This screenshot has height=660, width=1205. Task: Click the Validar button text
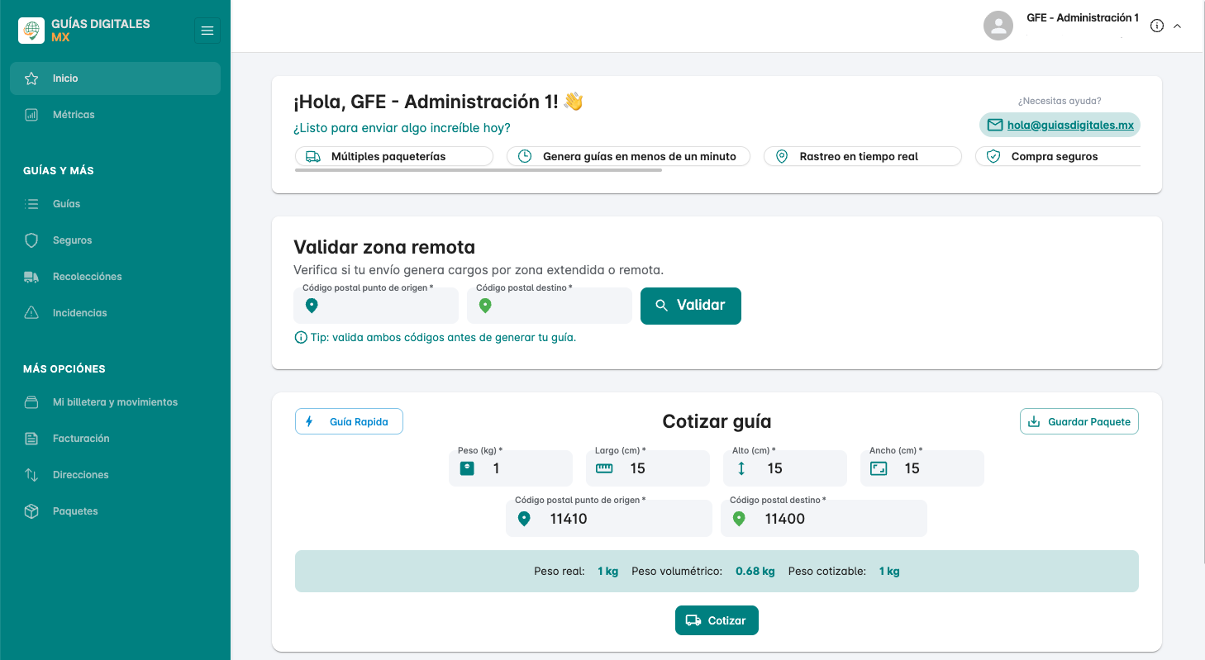pos(701,305)
